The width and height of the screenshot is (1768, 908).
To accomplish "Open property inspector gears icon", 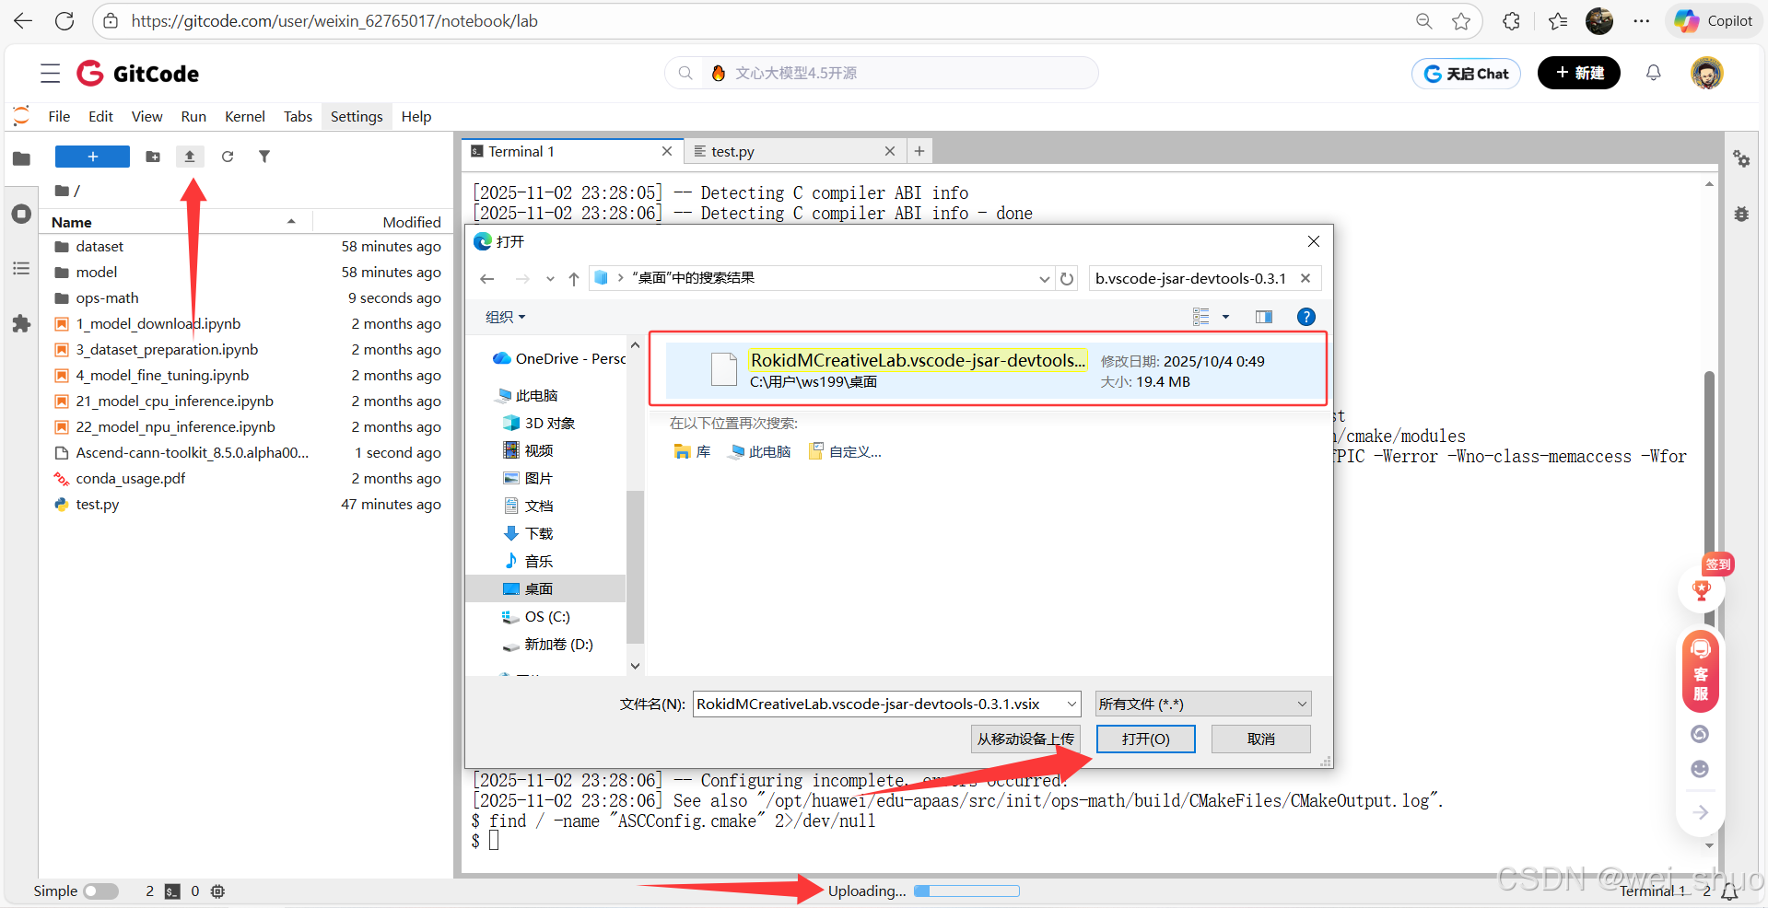I will 1741,158.
